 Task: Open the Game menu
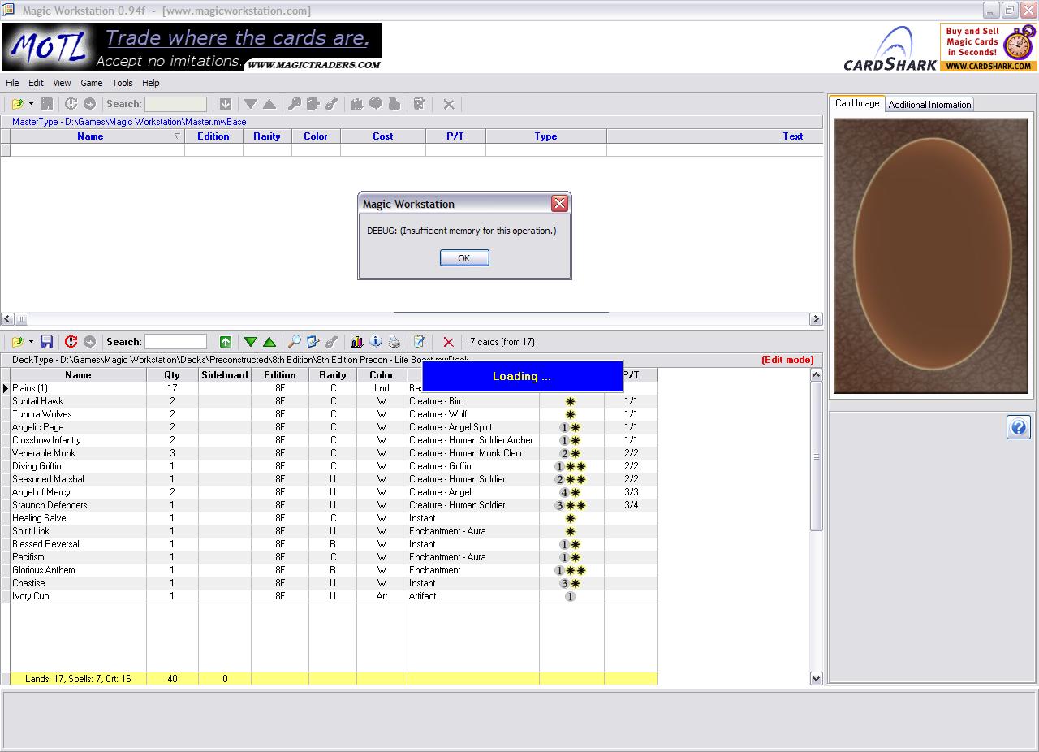pyautogui.click(x=92, y=83)
